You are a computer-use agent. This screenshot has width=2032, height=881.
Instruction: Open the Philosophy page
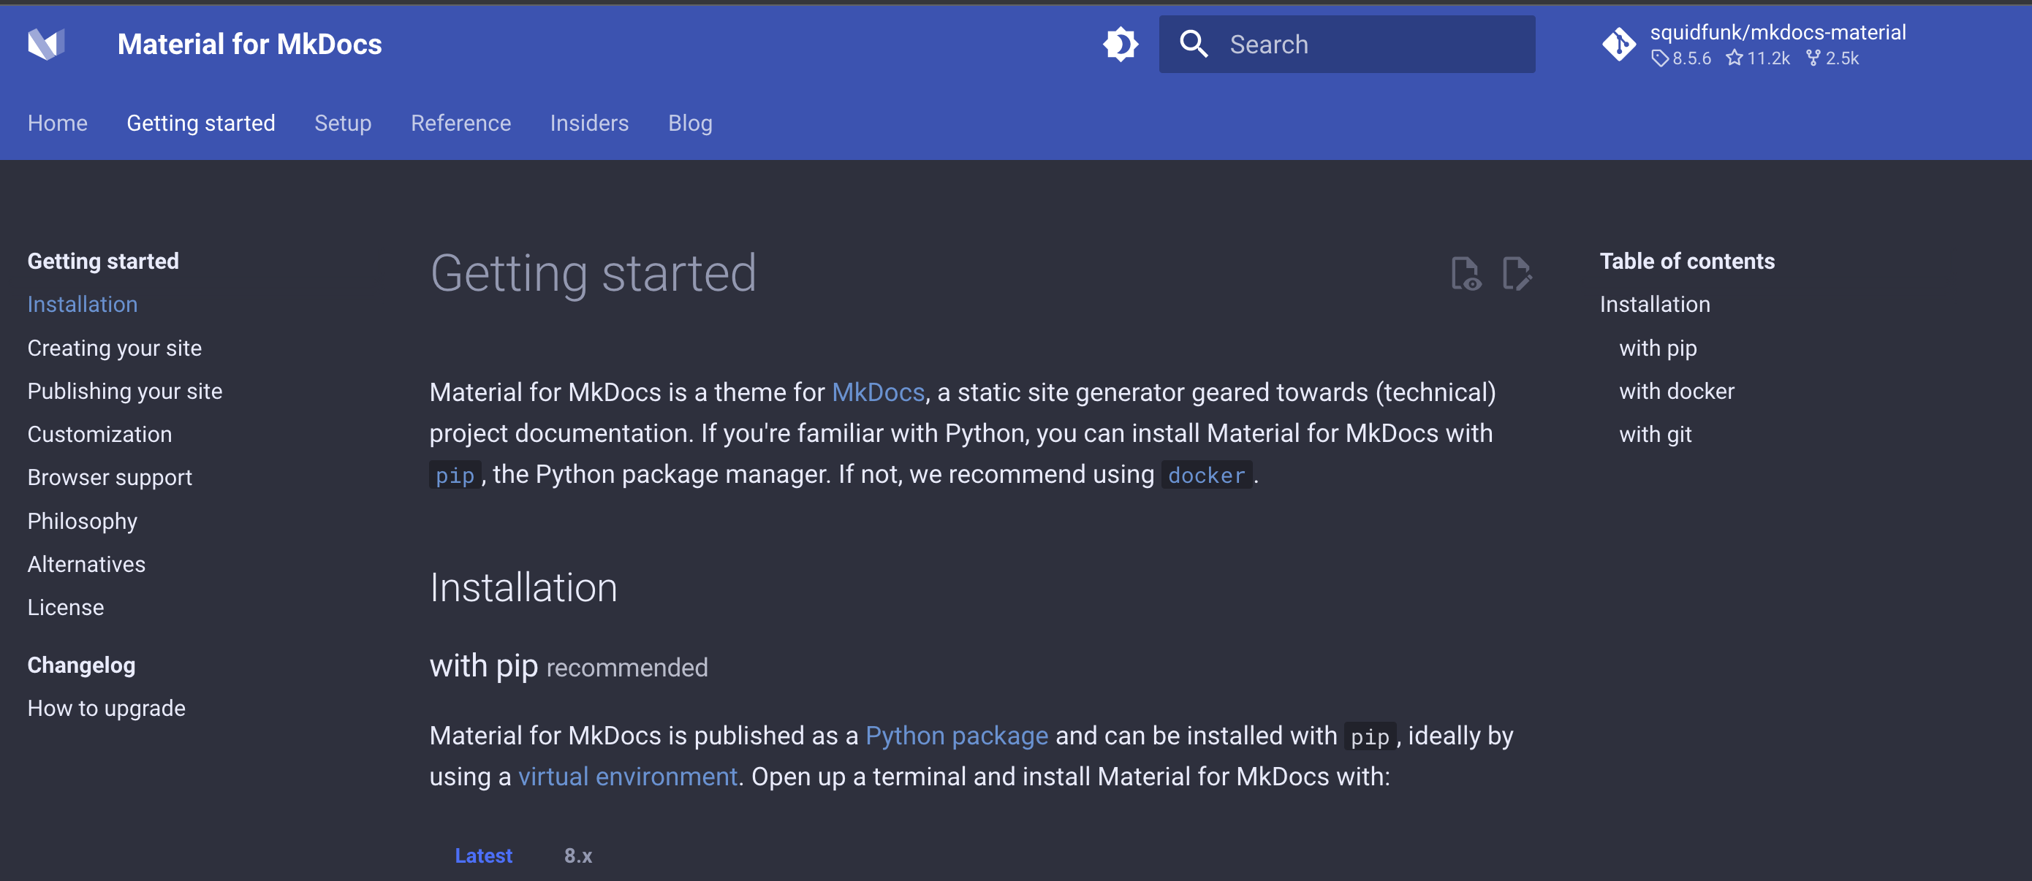click(x=82, y=521)
